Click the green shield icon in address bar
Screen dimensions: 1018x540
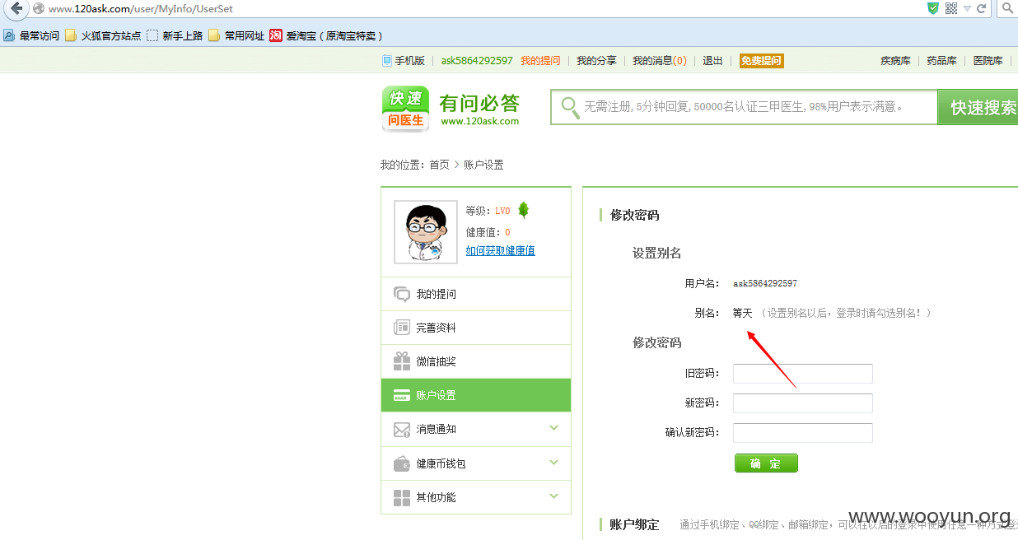[x=933, y=8]
